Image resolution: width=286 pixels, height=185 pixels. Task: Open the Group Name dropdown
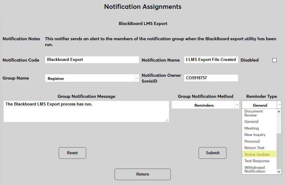(137, 78)
